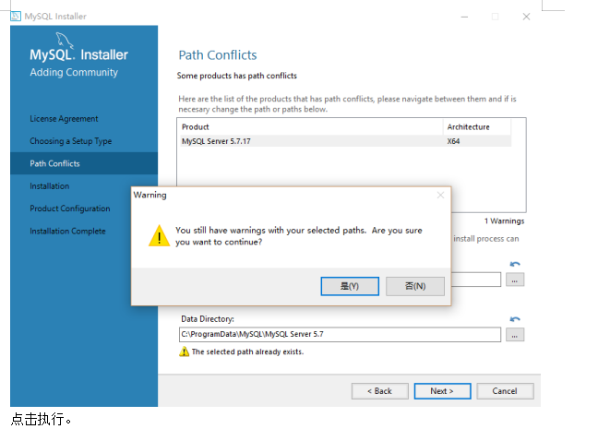This screenshot has width=610, height=429.
Task: Open the Choosing a Setup Type step
Action: click(71, 141)
